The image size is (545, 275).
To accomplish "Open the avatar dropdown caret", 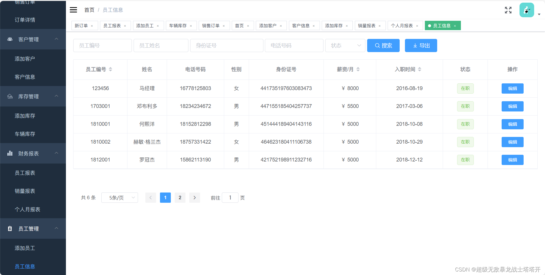I will click(x=539, y=14).
